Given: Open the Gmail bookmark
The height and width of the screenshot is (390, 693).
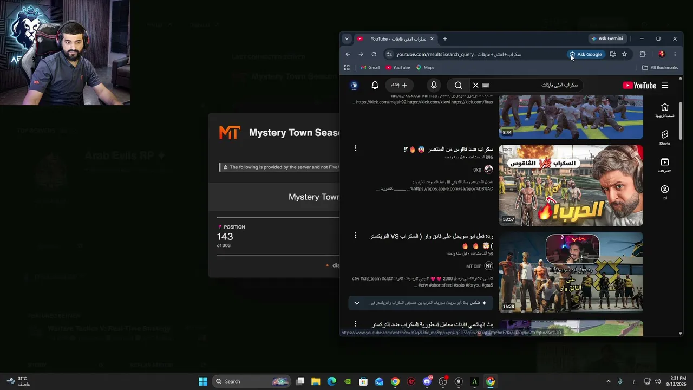Looking at the screenshot, I should (370, 68).
